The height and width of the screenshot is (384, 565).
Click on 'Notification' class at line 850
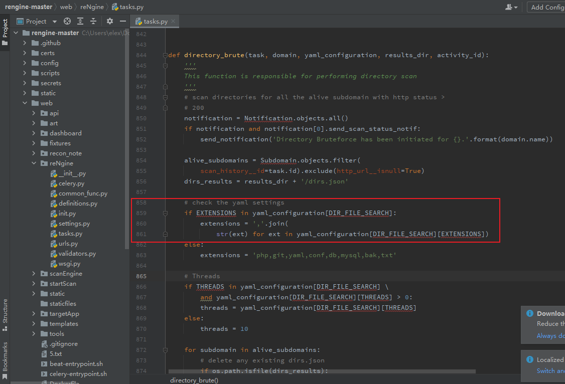click(x=268, y=118)
